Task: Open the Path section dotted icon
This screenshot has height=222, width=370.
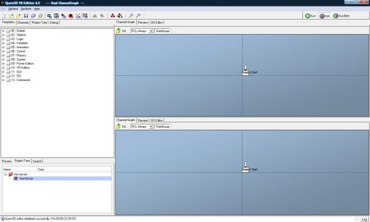Action: tap(78, 16)
